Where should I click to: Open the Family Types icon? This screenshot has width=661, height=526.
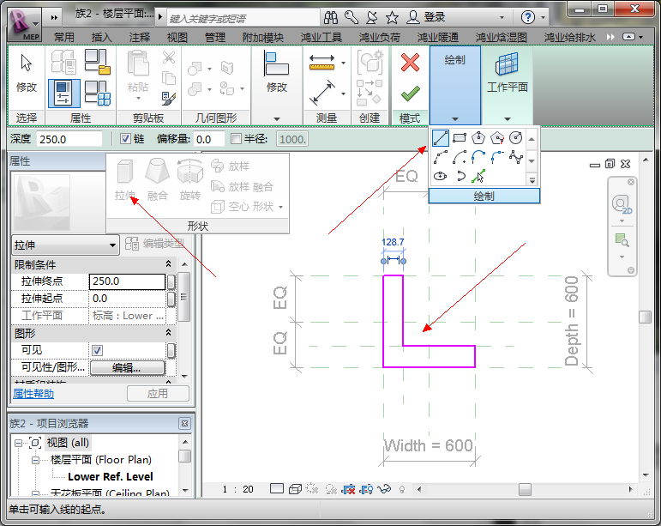(x=98, y=93)
